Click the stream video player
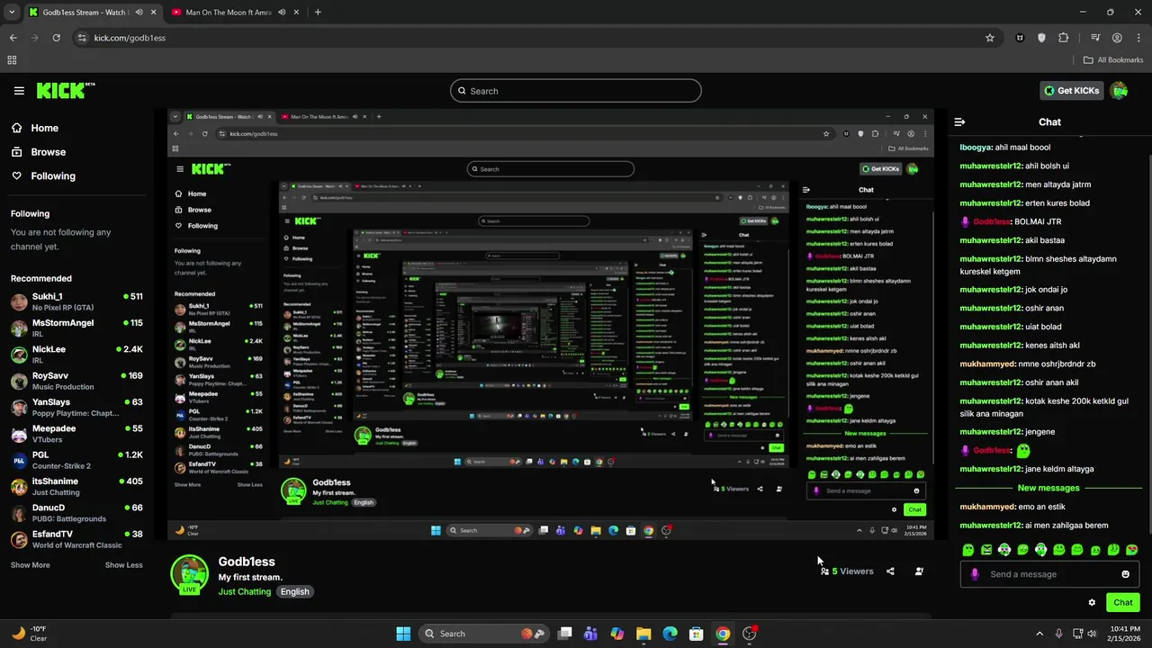Viewport: 1152px width, 648px height. [x=551, y=324]
